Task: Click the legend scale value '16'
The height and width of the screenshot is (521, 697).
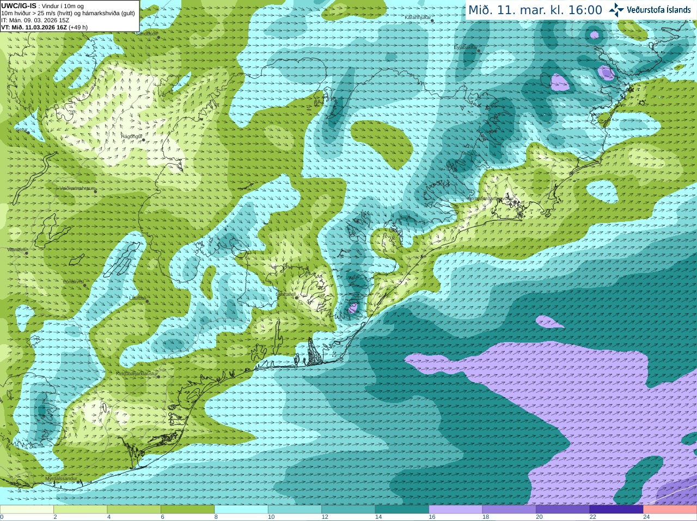Action: (432, 517)
